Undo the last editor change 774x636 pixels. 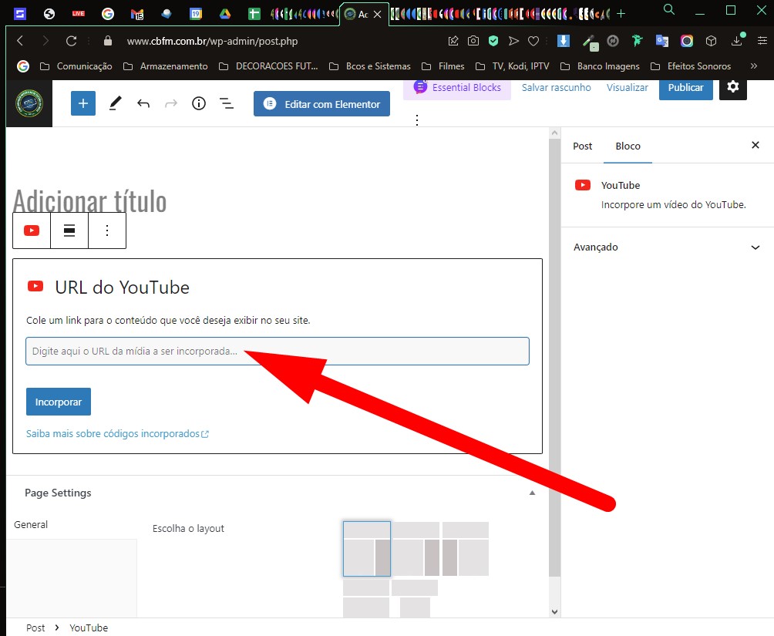(x=143, y=103)
